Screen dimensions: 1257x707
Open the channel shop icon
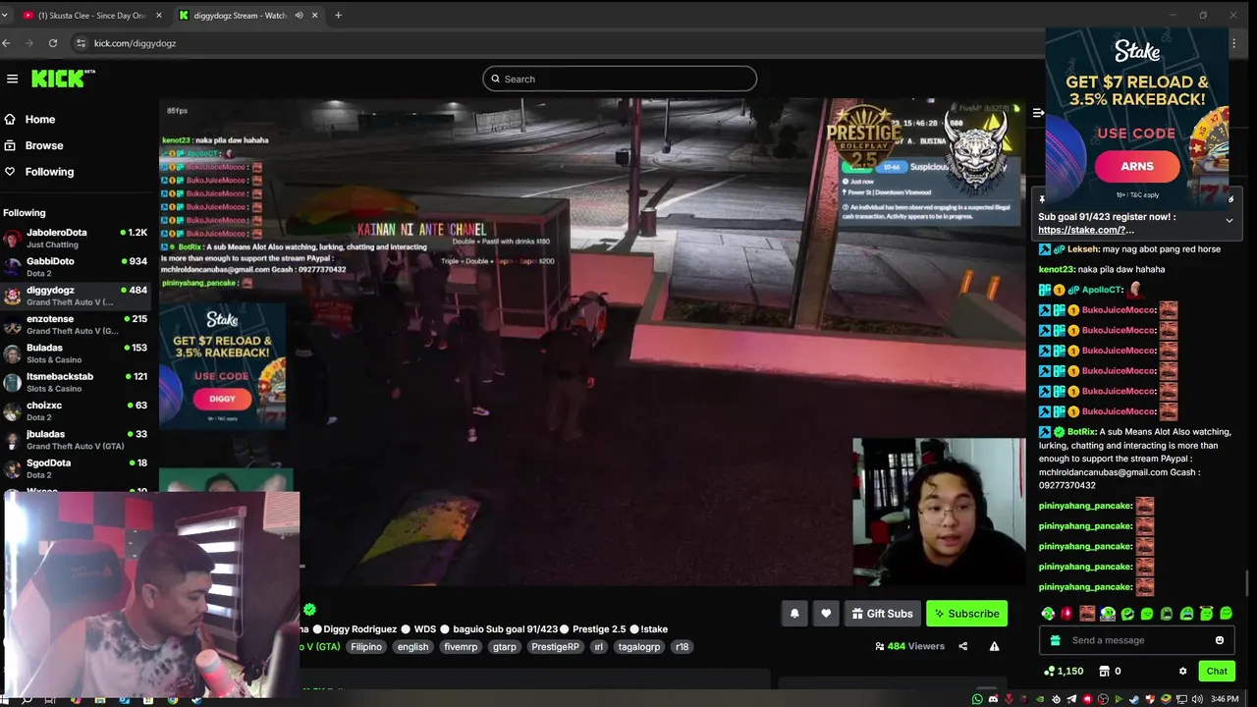tap(1104, 672)
